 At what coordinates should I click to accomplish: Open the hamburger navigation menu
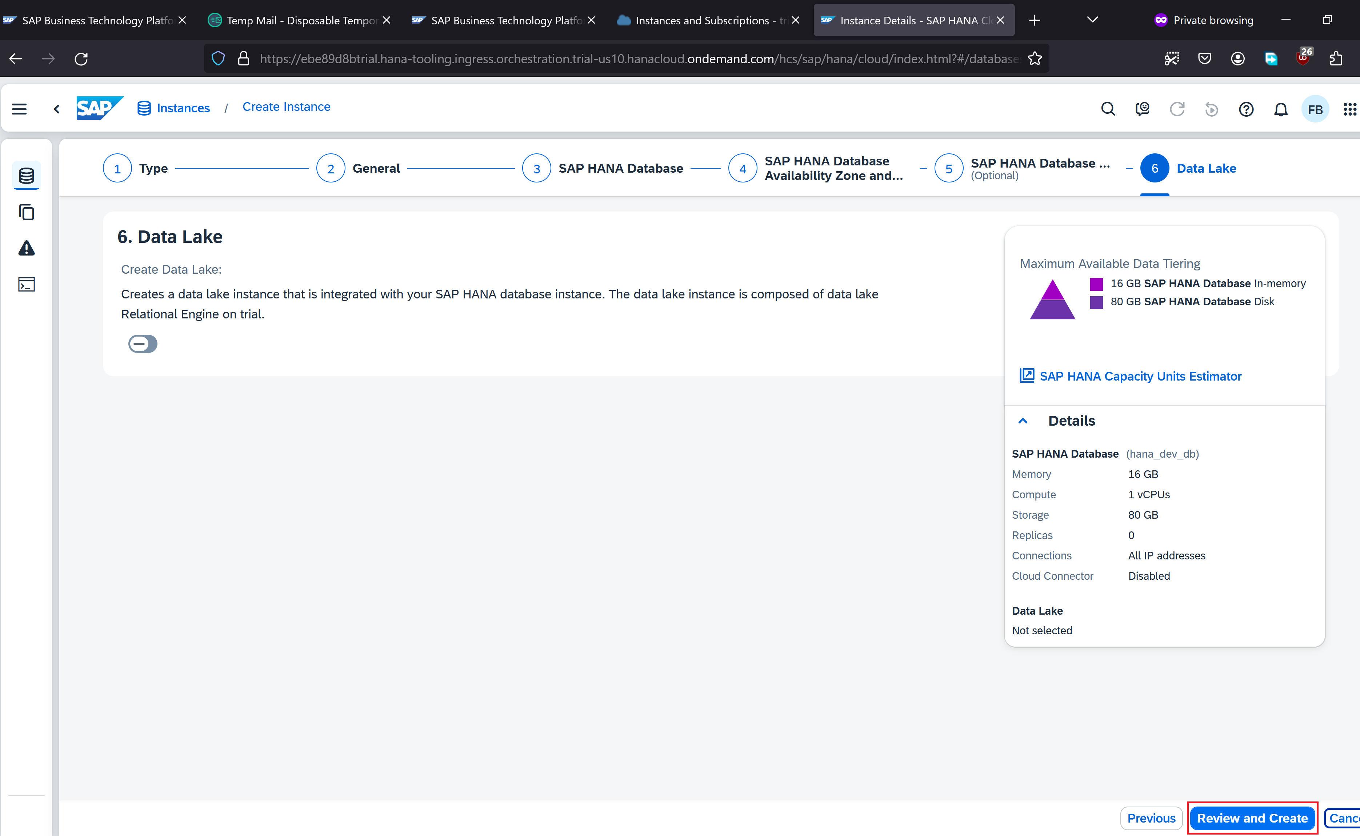pos(19,109)
